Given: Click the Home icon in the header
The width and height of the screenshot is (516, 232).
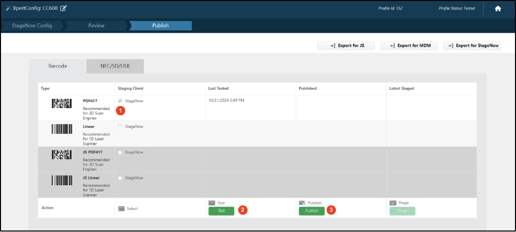Looking at the screenshot, I should coord(498,8).
